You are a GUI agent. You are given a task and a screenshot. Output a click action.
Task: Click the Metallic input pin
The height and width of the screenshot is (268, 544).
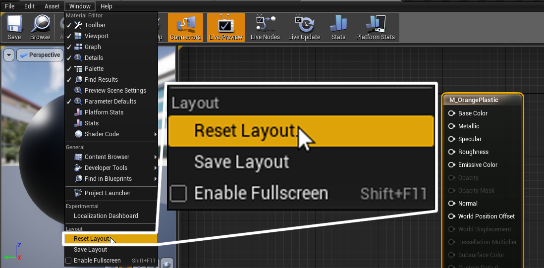click(x=451, y=126)
